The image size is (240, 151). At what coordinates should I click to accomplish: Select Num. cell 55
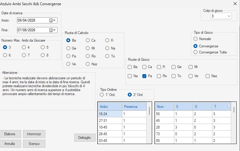(x=165, y=114)
